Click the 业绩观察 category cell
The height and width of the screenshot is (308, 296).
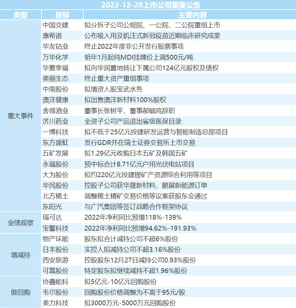[x=21, y=223]
